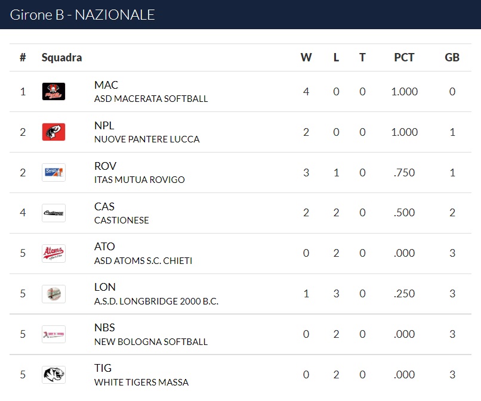The width and height of the screenshot is (481, 401).
Task: Click ASD ATOMS S.C. CHIETI text
Action: [143, 260]
